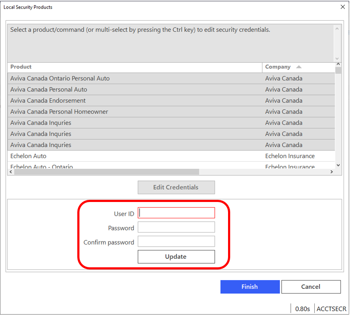Click the Edit Credentials button

176,187
